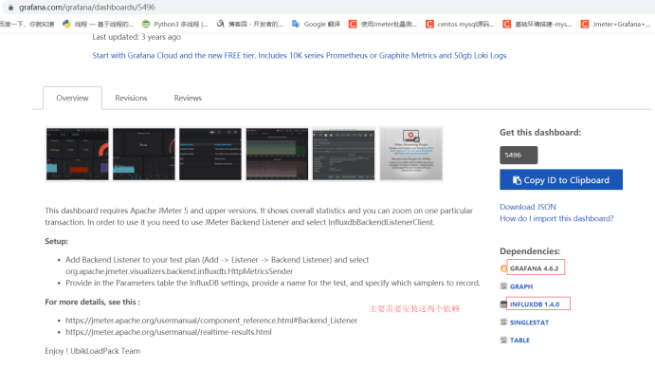Open the Jmeter+Grafana bookmark
The image size is (655, 369).
coord(616,25)
